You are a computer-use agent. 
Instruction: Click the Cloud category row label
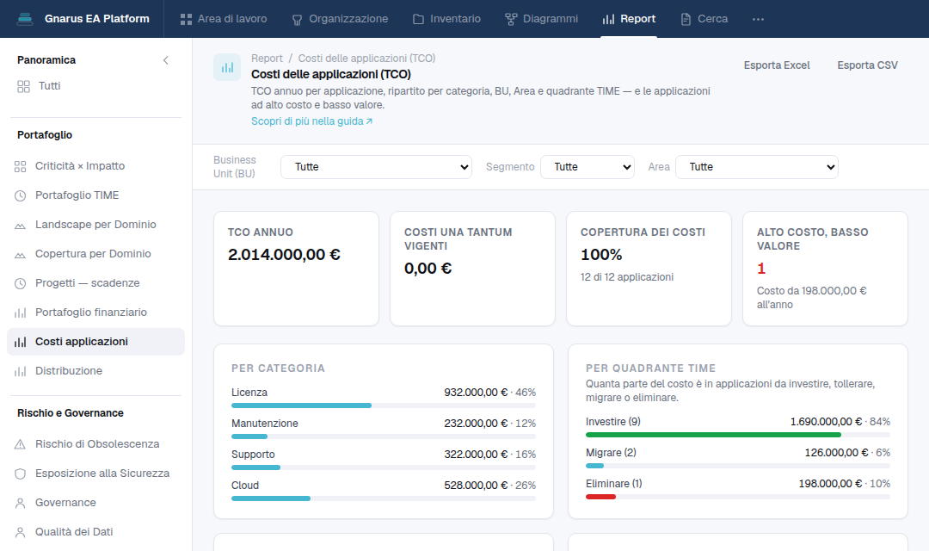click(245, 486)
